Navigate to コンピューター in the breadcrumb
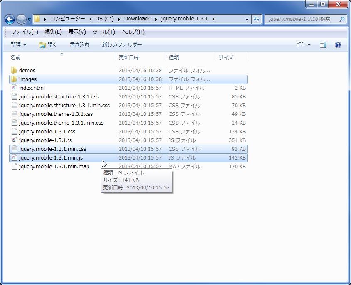The width and height of the screenshot is (351, 285). tap(67, 19)
